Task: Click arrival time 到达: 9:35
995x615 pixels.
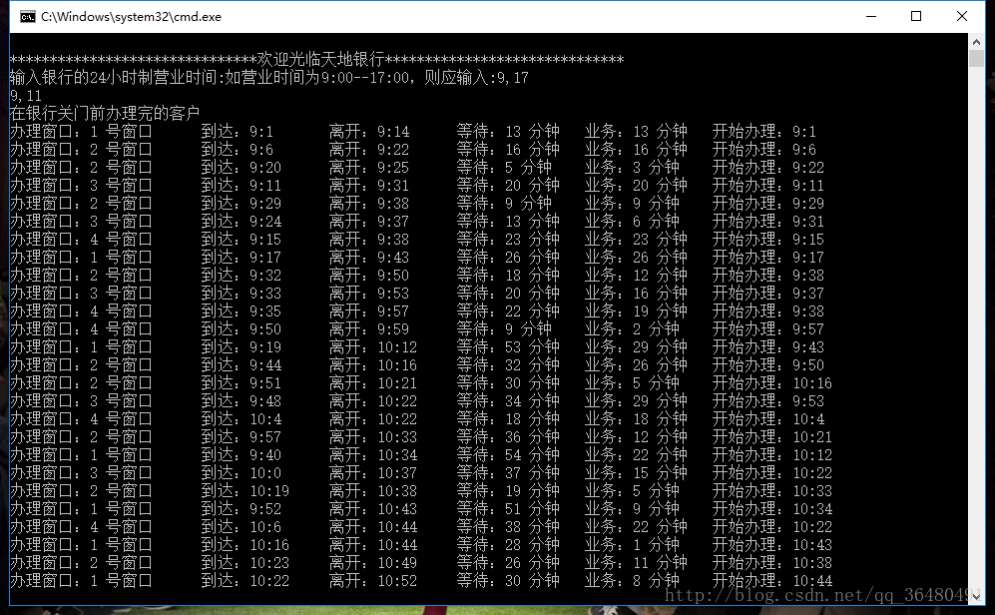Action: [242, 310]
